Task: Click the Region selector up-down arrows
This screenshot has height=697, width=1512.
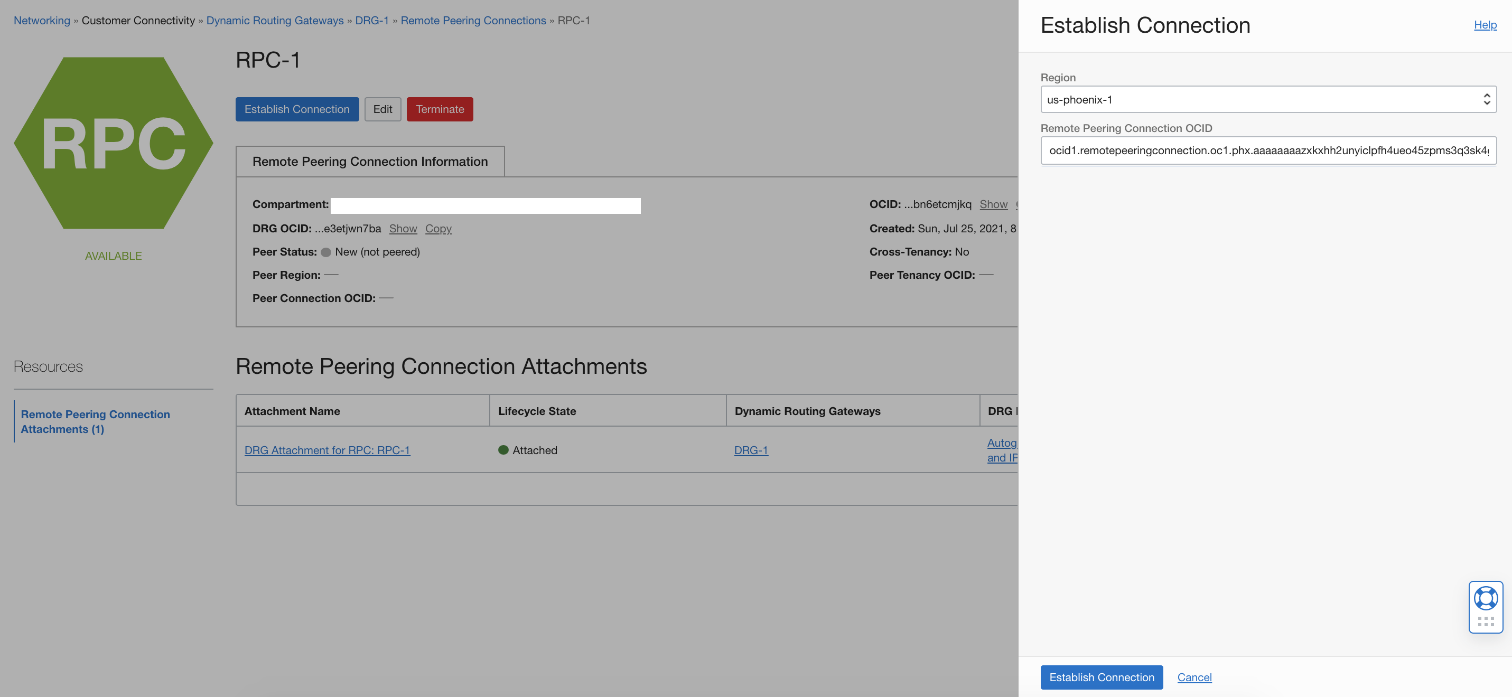Action: pyautogui.click(x=1487, y=99)
